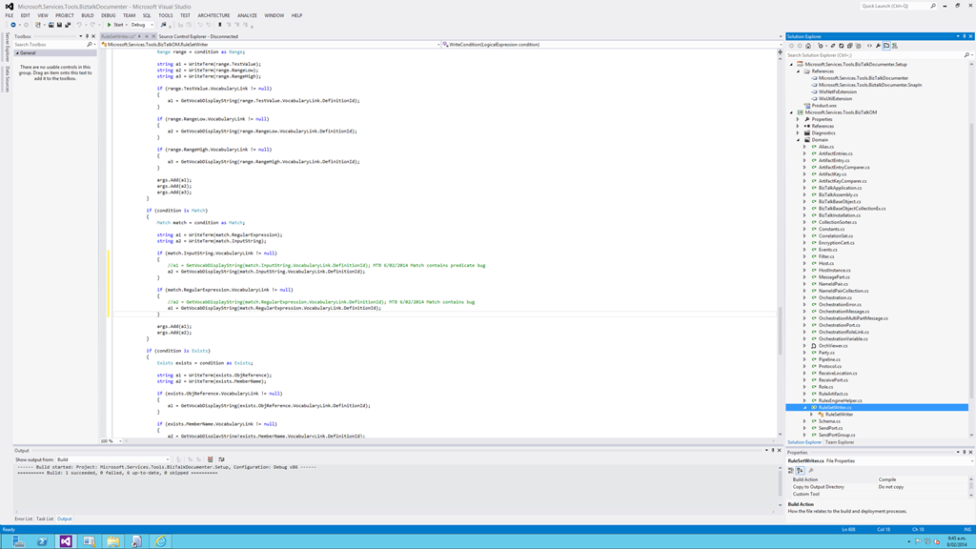
Task: Clear all output with the clear icon
Action: point(211,459)
